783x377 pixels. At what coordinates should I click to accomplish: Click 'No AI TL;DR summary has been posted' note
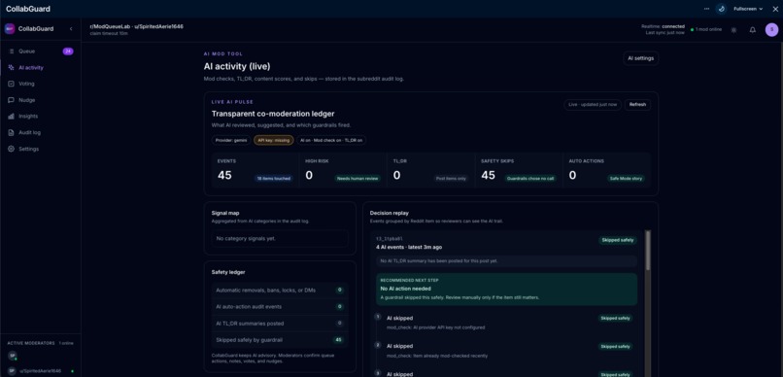tap(506, 261)
